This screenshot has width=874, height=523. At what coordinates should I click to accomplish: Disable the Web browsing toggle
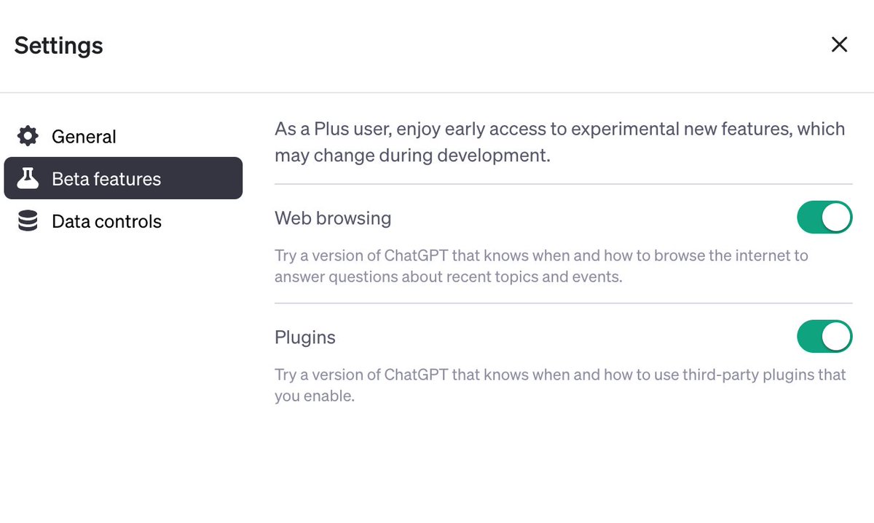pos(824,217)
